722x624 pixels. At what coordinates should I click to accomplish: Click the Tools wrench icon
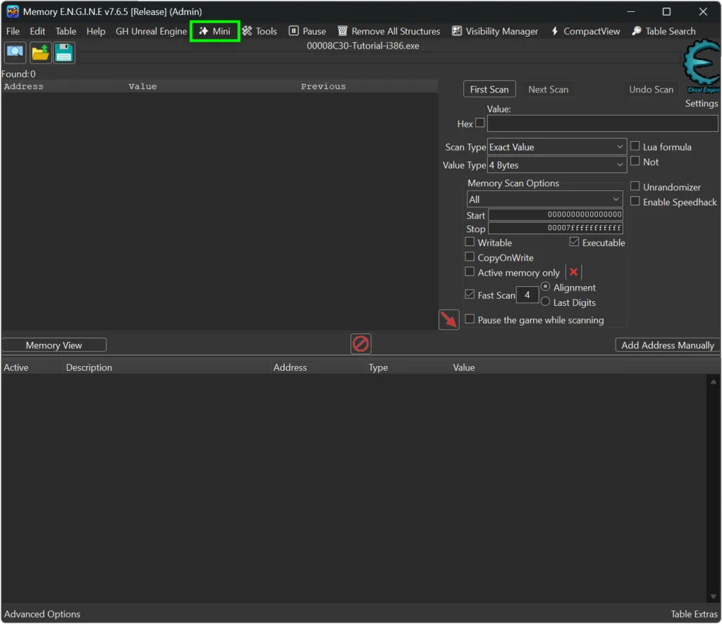pos(247,31)
